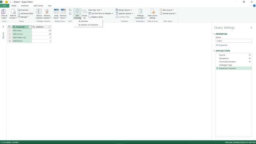Open the UnitPrice column filter dropdown
This screenshot has width=256, height=144.
pyautogui.click(x=50, y=27)
